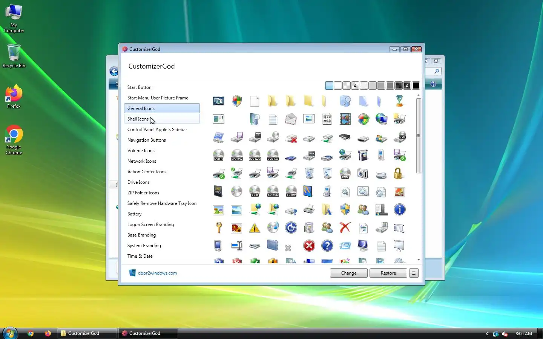Select the large red X mark icon
The width and height of the screenshot is (543, 339).
pyautogui.click(x=345, y=228)
